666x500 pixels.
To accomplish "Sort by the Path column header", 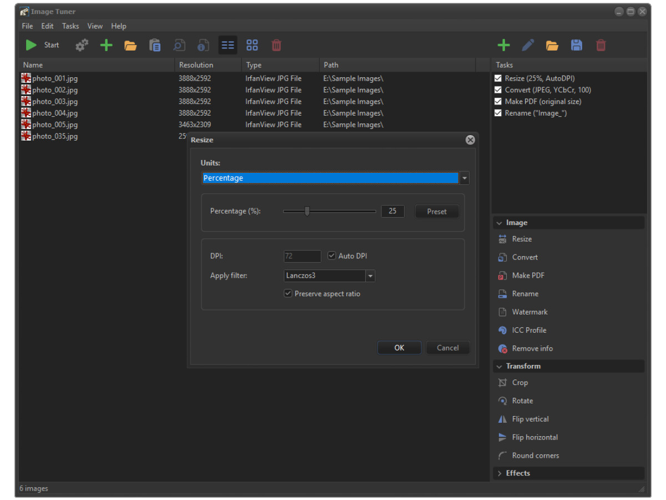I will (398, 65).
